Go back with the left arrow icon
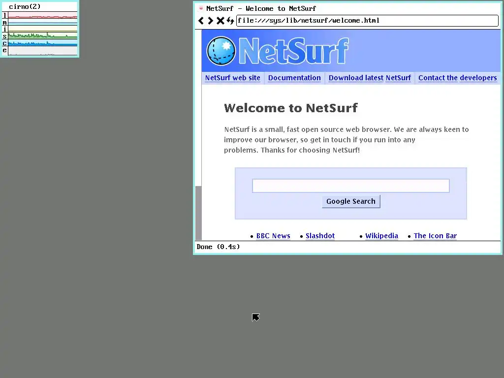504x378 pixels. (201, 21)
